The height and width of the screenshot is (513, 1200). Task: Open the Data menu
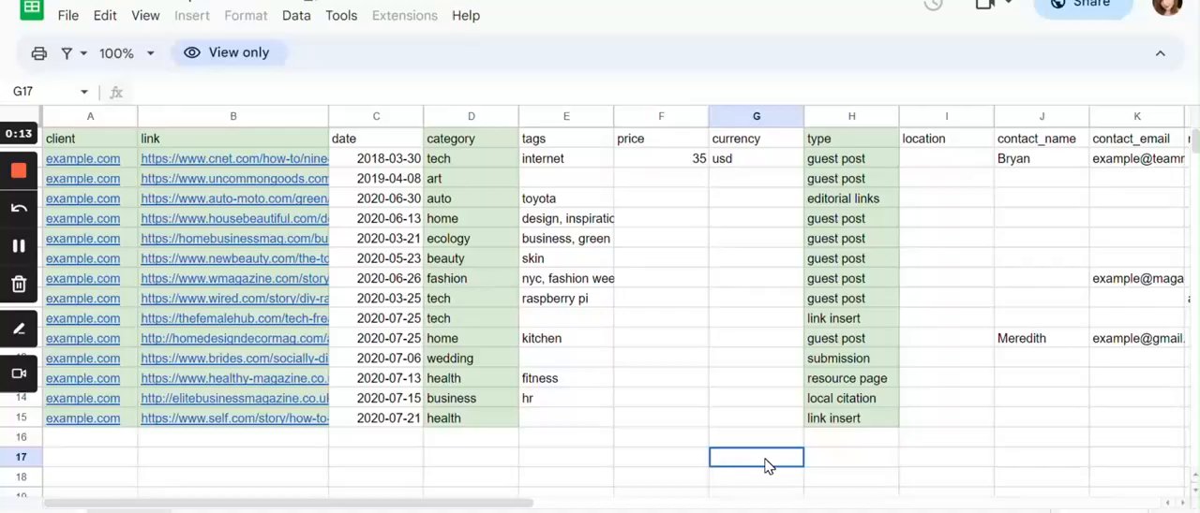point(296,15)
